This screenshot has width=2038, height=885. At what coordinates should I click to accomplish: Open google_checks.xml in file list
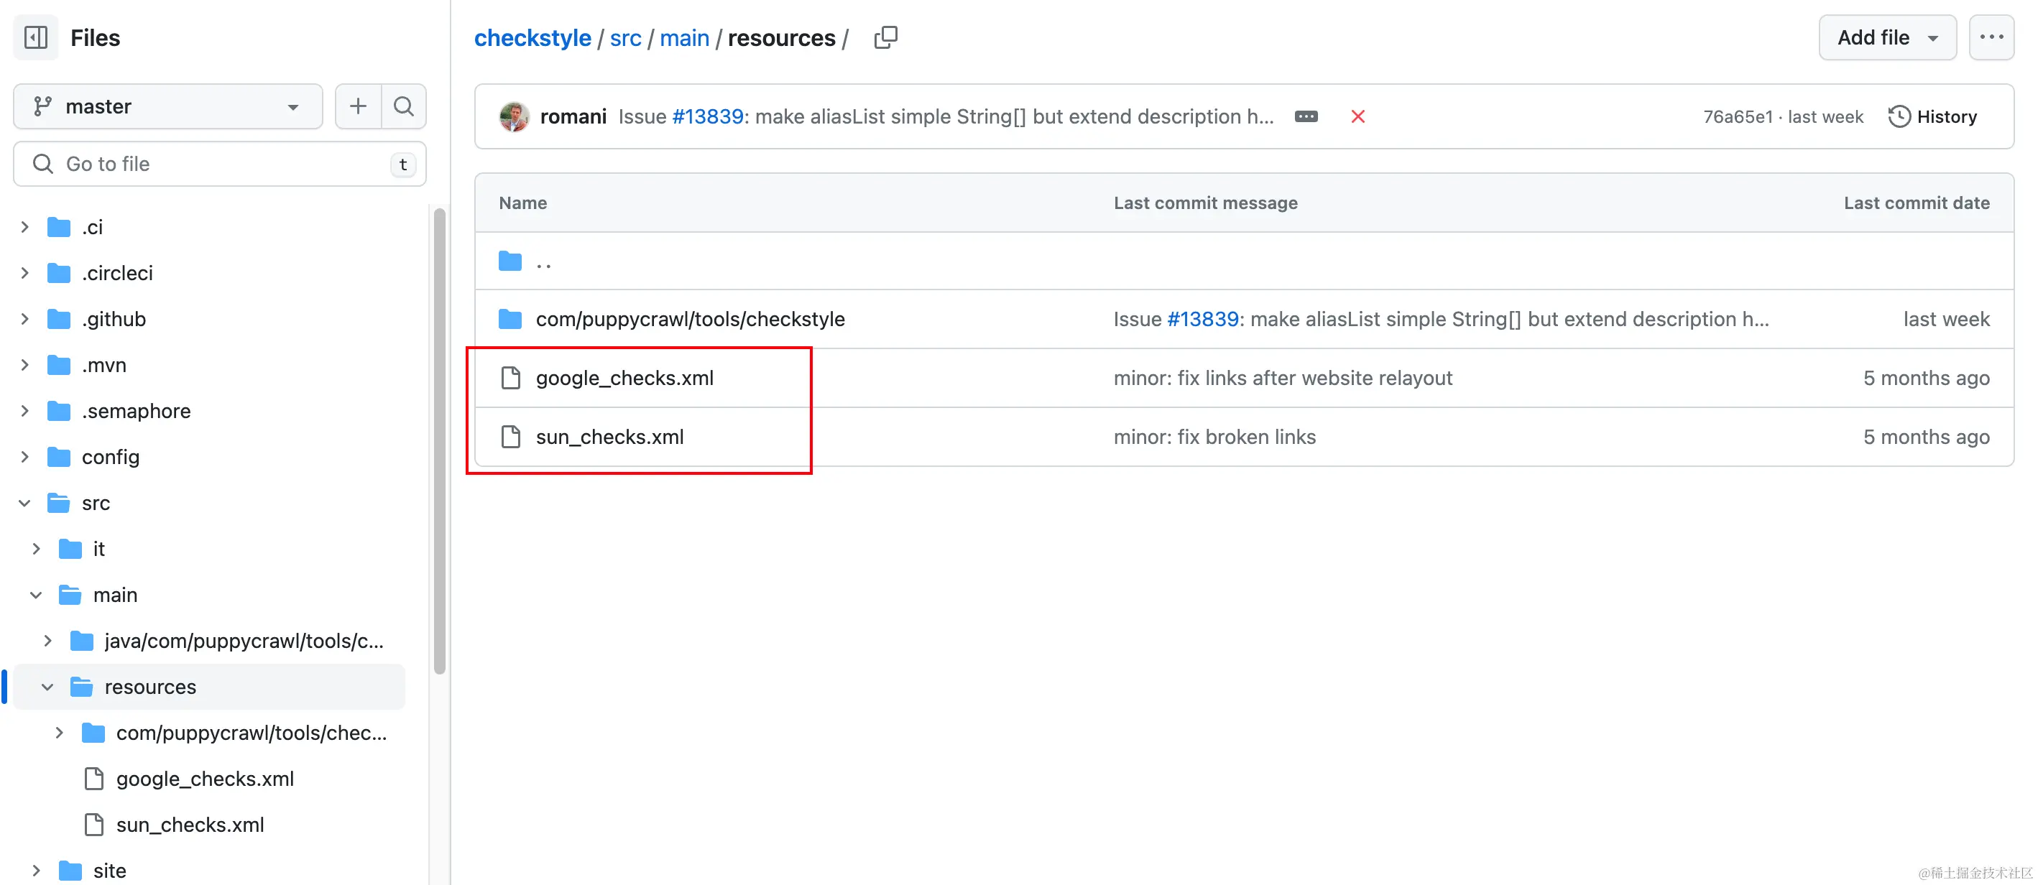tap(624, 378)
